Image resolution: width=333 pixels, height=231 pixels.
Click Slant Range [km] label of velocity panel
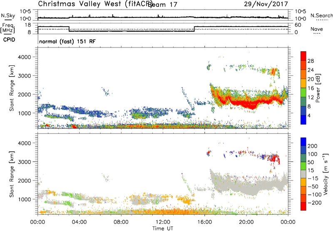tap(12, 174)
